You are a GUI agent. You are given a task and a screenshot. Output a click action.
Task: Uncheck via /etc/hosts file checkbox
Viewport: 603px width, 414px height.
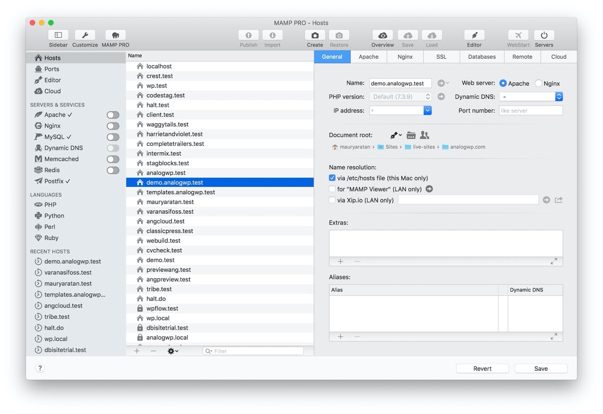click(x=332, y=178)
